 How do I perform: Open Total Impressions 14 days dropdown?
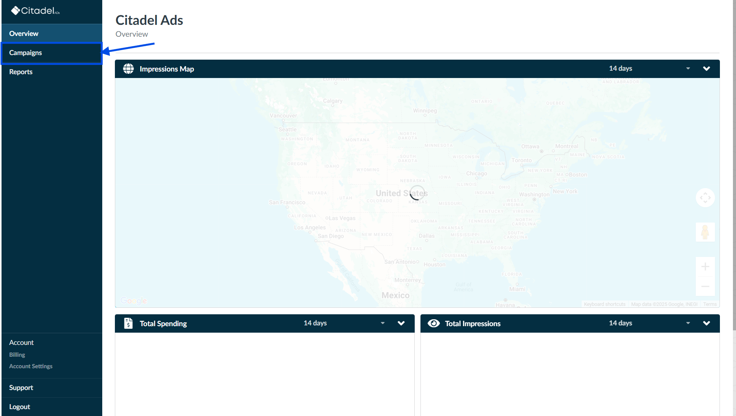649,323
